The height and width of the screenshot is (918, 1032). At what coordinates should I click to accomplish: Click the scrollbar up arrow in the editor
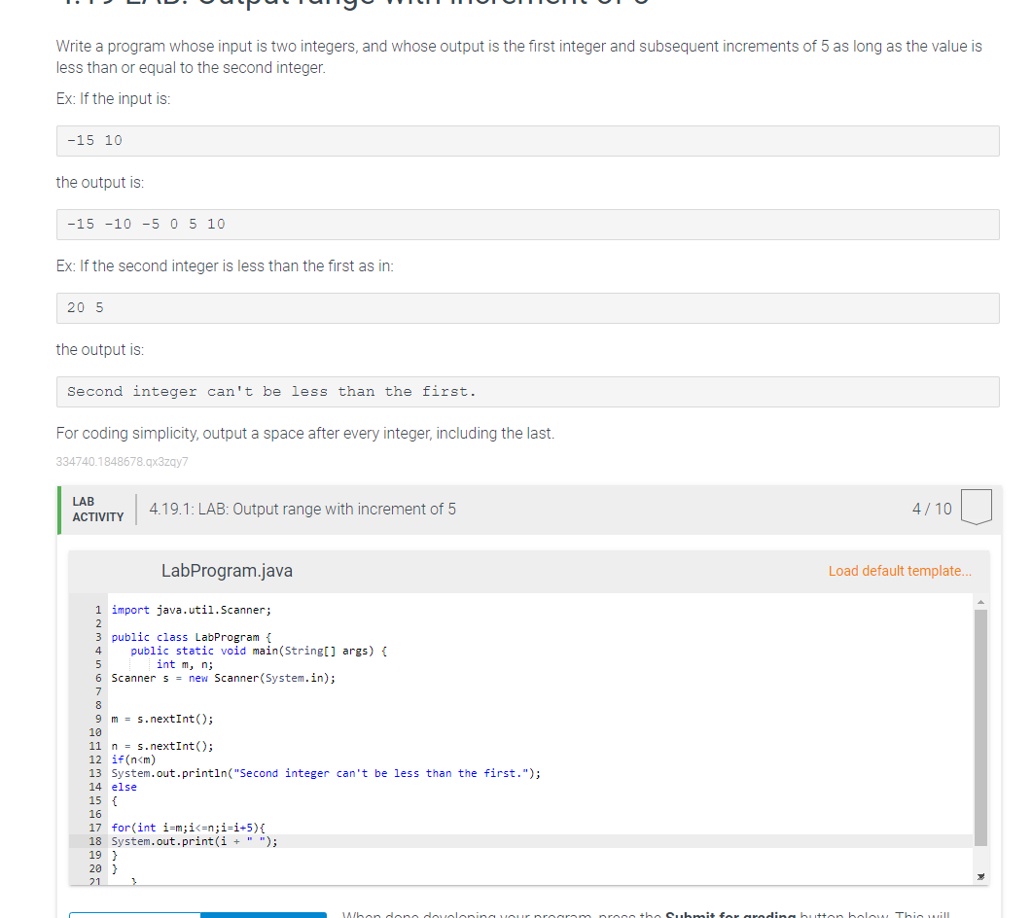980,601
